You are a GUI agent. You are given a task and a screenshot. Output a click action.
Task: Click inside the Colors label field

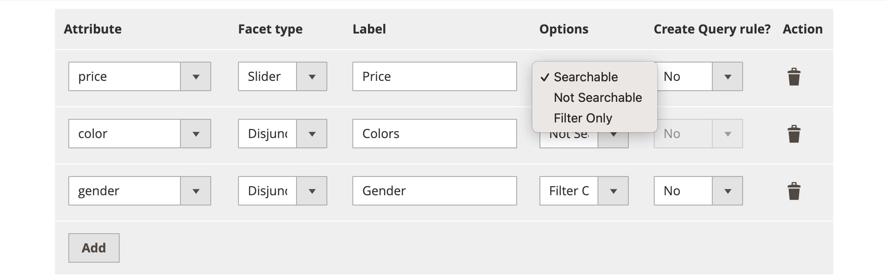(434, 133)
